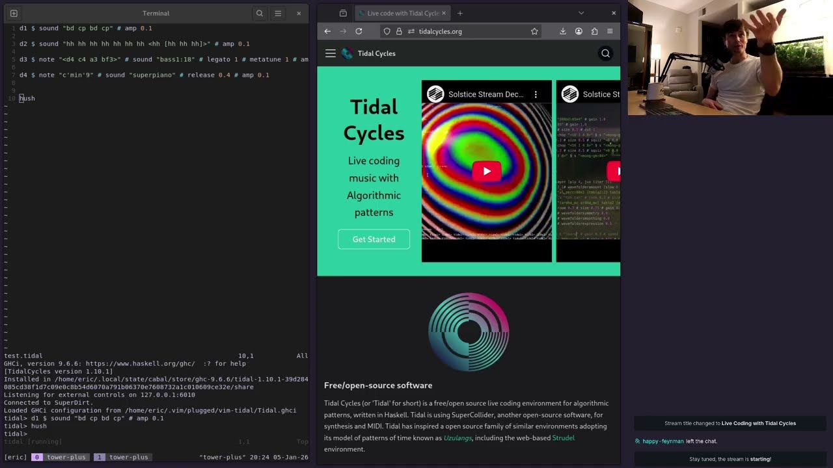
Task: Click the Stream title changed notification
Action: [730, 423]
